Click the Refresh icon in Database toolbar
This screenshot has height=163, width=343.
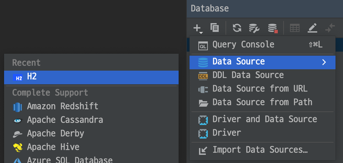pyautogui.click(x=237, y=28)
